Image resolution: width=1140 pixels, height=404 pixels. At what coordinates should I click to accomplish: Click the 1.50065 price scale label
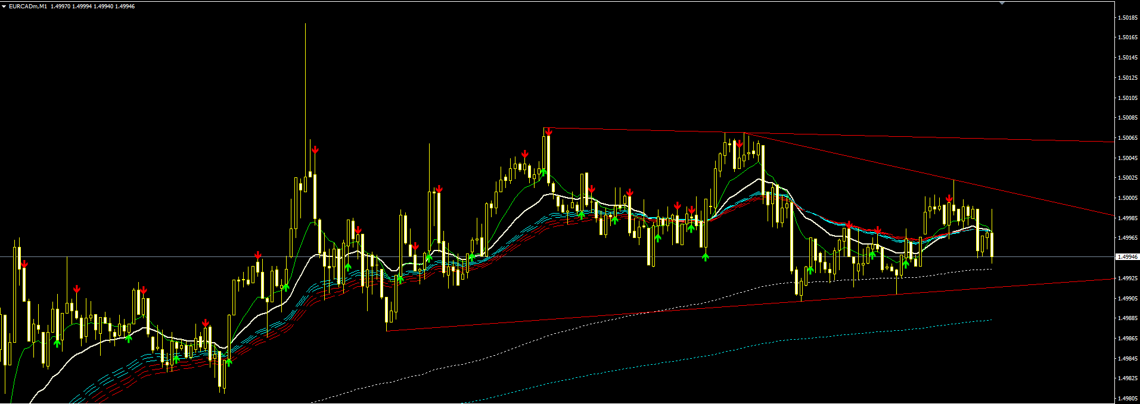(1128, 138)
